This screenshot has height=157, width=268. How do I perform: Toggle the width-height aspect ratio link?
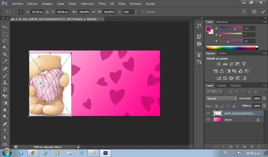(x=93, y=12)
